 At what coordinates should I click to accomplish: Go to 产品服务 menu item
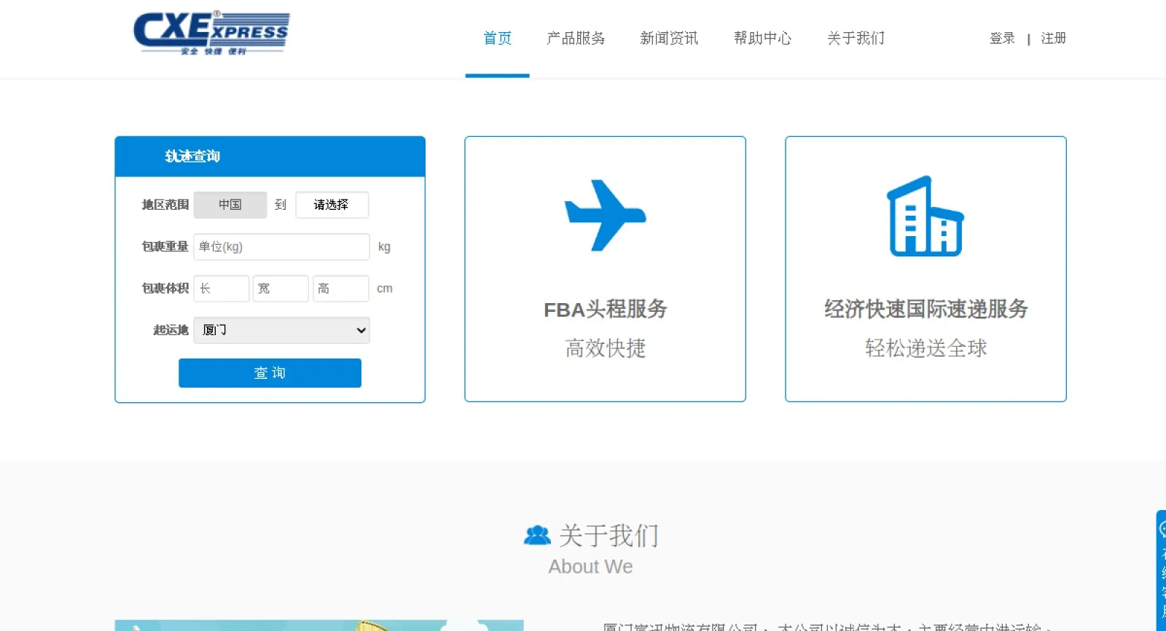pos(576,39)
